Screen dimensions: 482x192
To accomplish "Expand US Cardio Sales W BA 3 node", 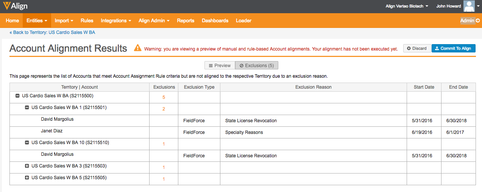I will click(27, 166).
